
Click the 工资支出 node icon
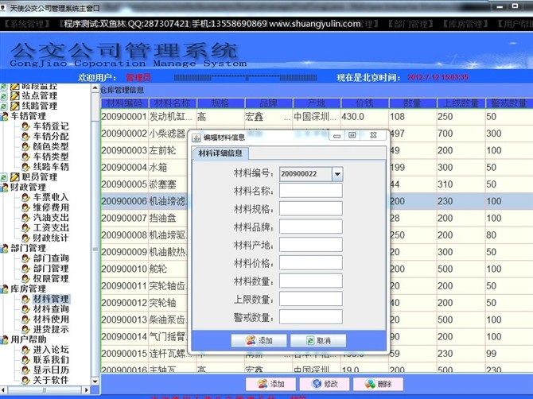pos(25,228)
